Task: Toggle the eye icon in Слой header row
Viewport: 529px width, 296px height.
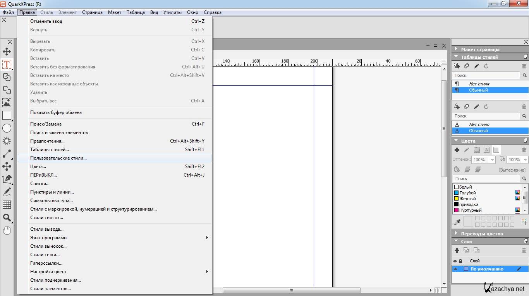Action: click(455, 261)
